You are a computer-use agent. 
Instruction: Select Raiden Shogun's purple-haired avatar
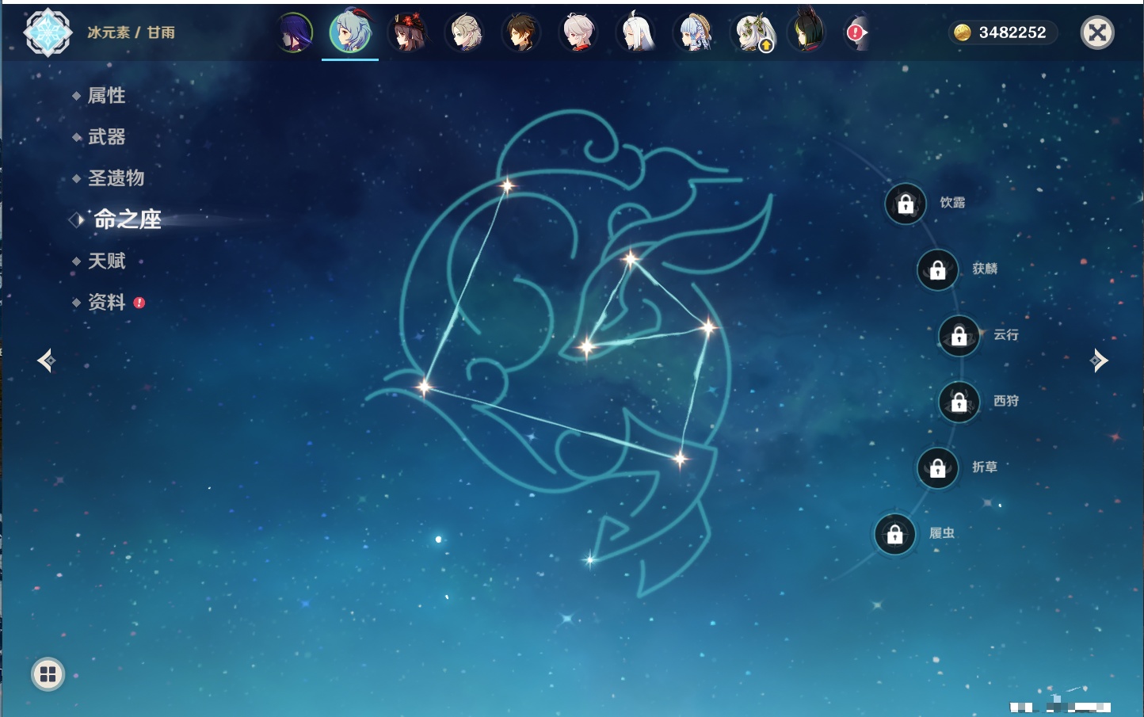point(294,32)
